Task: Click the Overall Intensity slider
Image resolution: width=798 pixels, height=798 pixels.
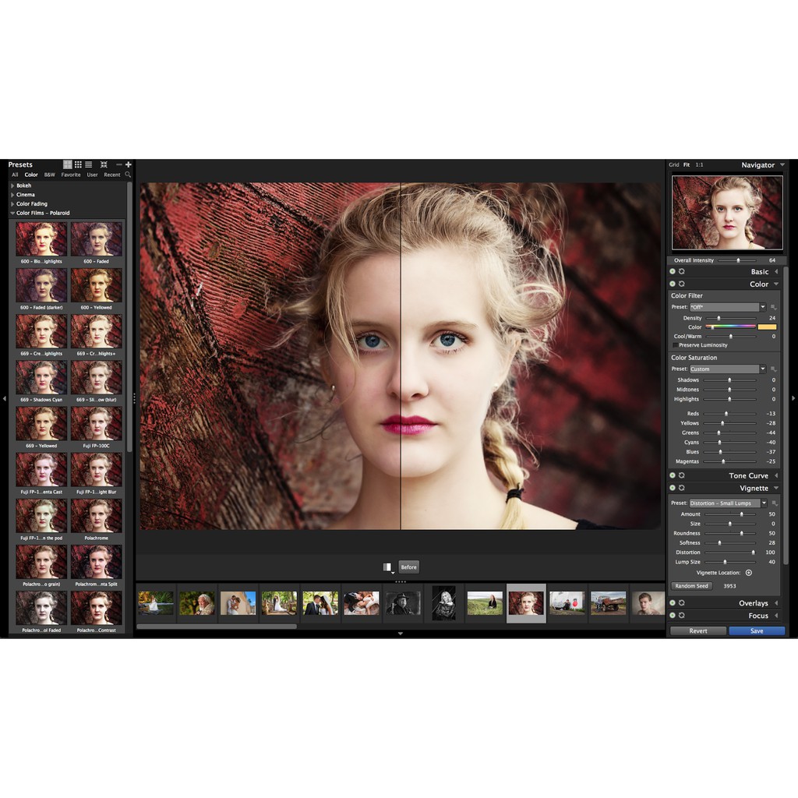Action: [x=737, y=260]
